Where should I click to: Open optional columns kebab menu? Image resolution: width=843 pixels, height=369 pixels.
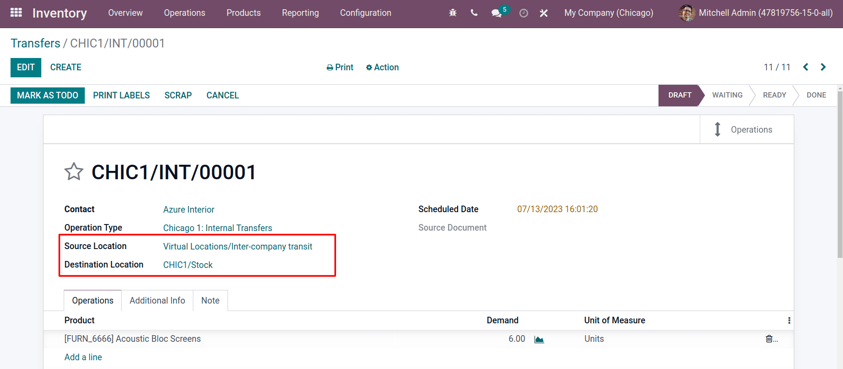click(789, 321)
